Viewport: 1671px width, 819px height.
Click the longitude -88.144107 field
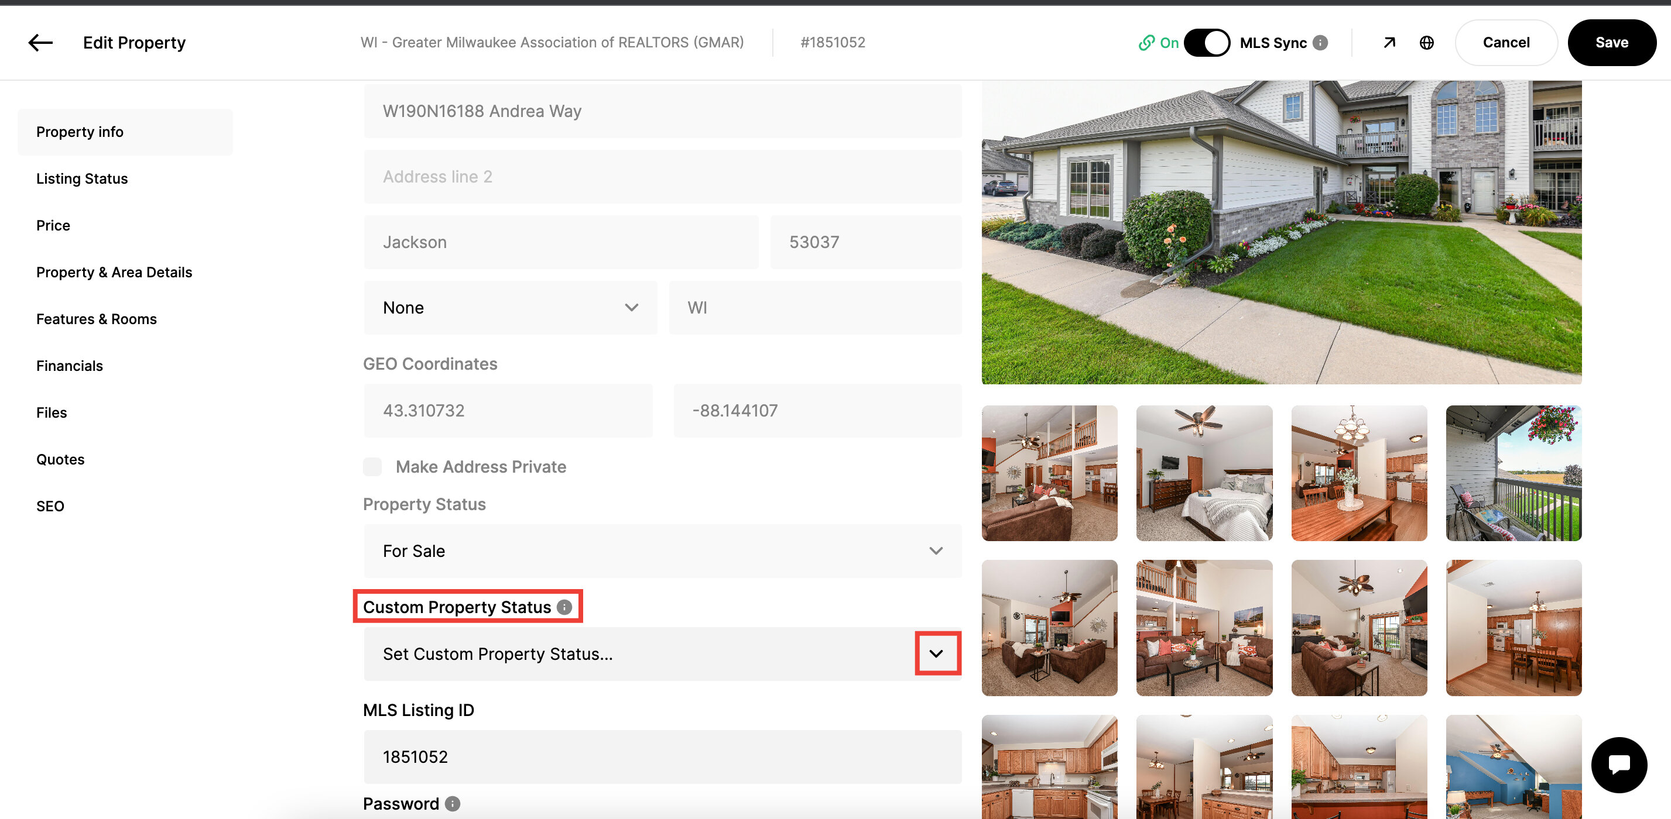click(x=817, y=411)
